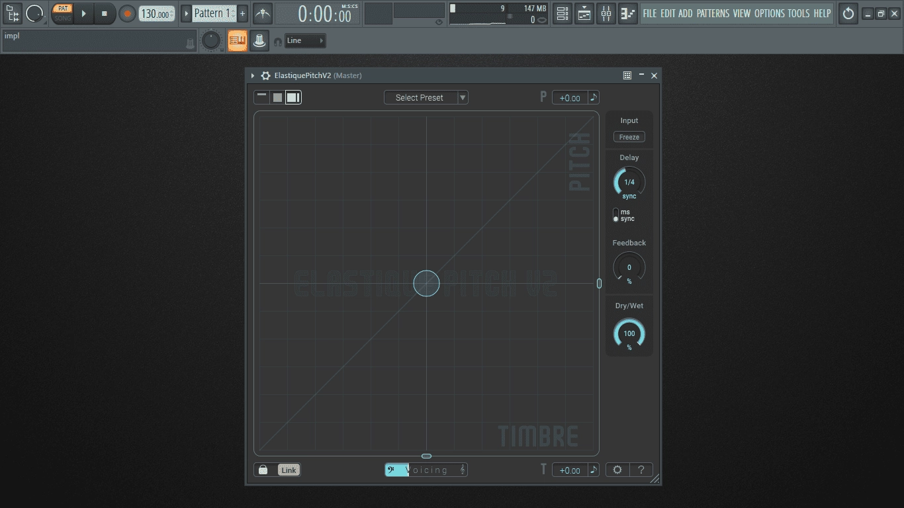
Task: Click the grid detach icon in plugin title bar
Action: pos(627,75)
